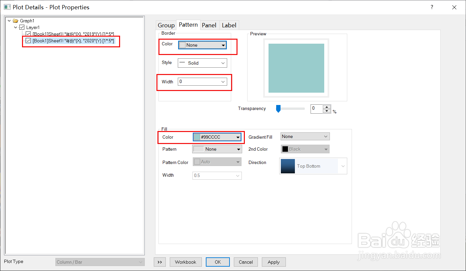The width and height of the screenshot is (466, 271).
Task: Click the Apply button
Action: (274, 262)
